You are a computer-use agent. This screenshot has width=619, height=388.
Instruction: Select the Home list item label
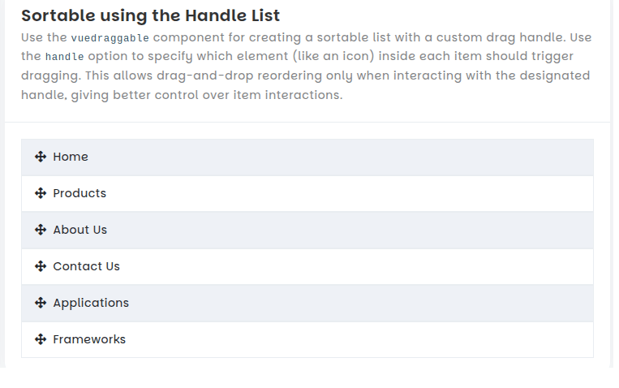(71, 157)
